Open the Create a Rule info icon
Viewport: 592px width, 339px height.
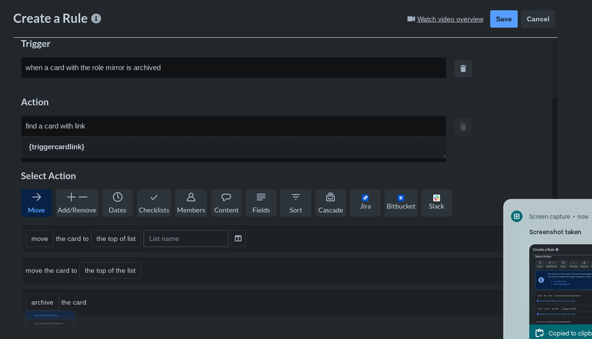pos(96,18)
